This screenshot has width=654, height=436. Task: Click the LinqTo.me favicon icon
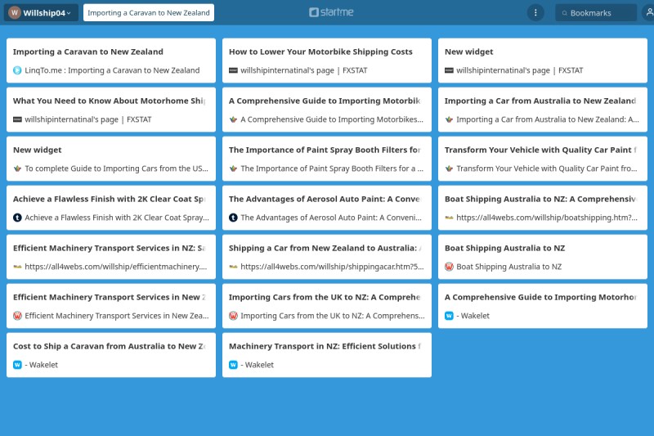[x=17, y=70]
